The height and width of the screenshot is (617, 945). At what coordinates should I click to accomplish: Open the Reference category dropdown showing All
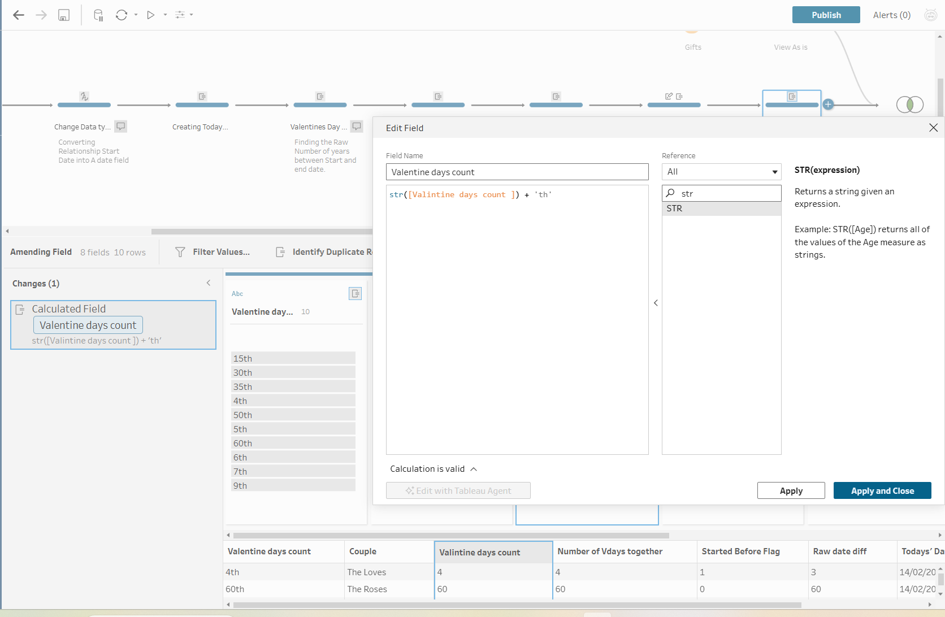721,172
